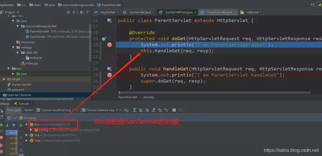Expand the resp variable node
The image size is (322, 156).
pyautogui.click(x=27, y=141)
